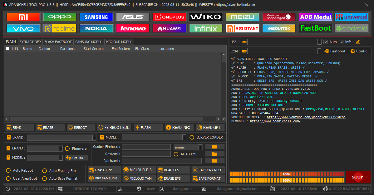This screenshot has width=374, height=195.
Task: Turn on the SERVER LOADER option
Action: 192,137
